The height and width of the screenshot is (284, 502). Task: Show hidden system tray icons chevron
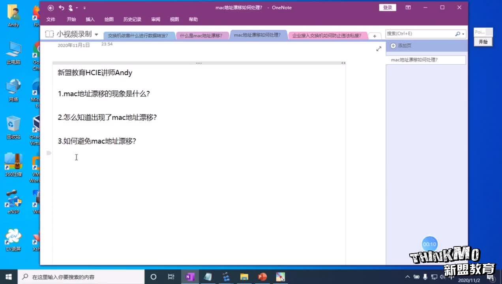point(407,277)
